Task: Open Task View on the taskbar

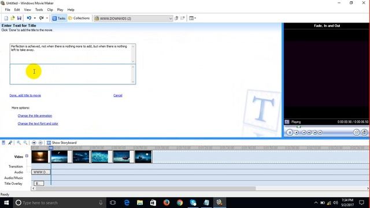Action: [113, 203]
